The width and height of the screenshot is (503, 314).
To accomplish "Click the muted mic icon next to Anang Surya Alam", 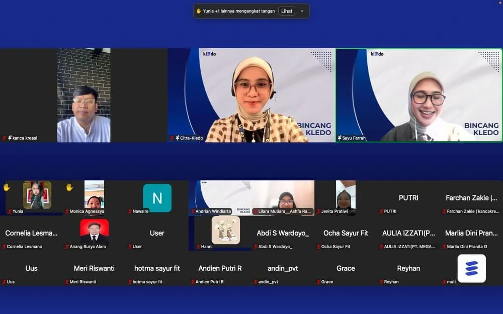I will coord(67,247).
